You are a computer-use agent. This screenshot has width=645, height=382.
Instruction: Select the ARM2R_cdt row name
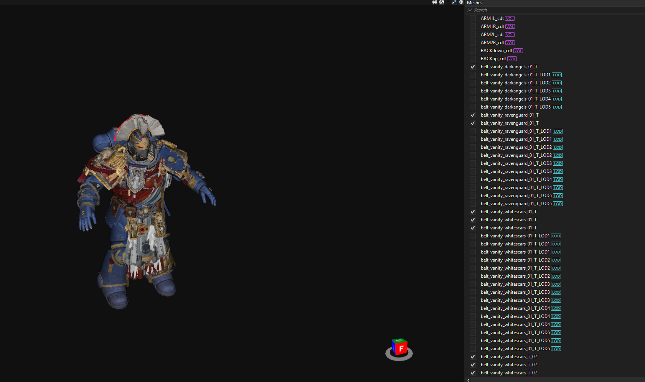(492, 43)
